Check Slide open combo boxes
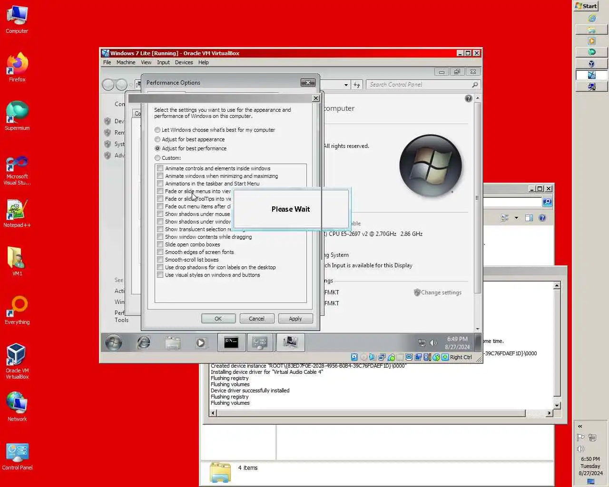This screenshot has height=487, width=609. pos(160,244)
